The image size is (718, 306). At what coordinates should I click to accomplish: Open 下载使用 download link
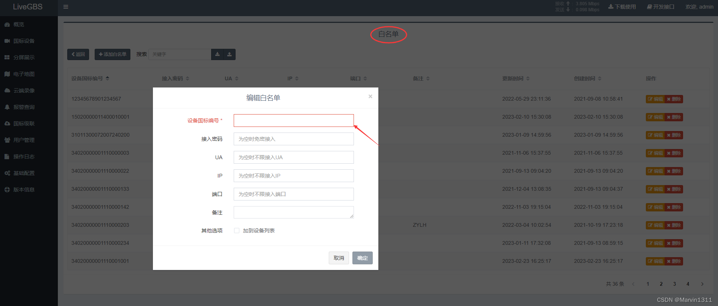622,7
